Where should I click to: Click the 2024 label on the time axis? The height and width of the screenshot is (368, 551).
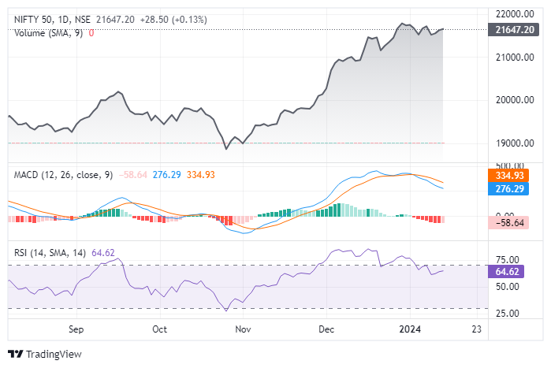click(410, 329)
